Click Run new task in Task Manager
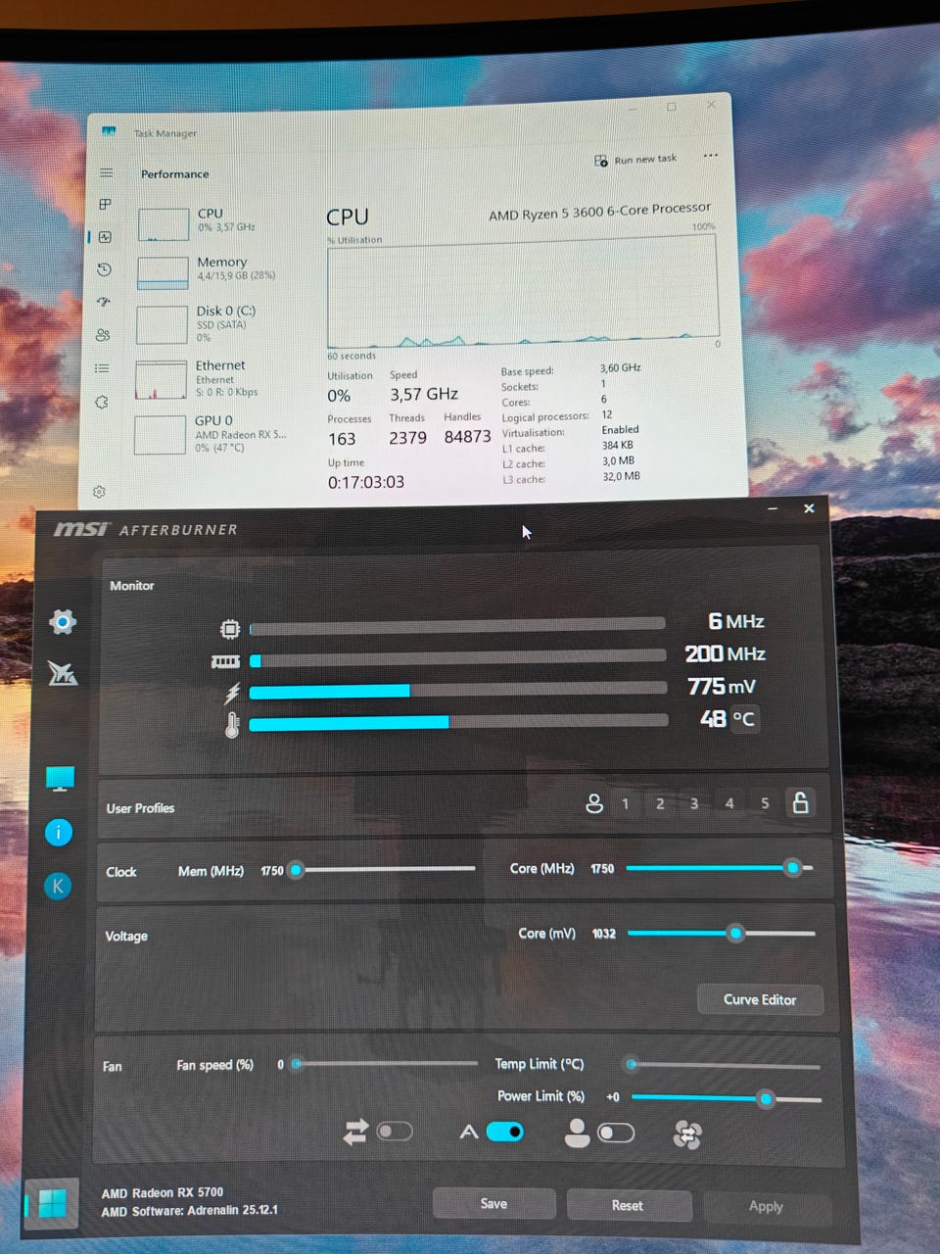 (635, 160)
